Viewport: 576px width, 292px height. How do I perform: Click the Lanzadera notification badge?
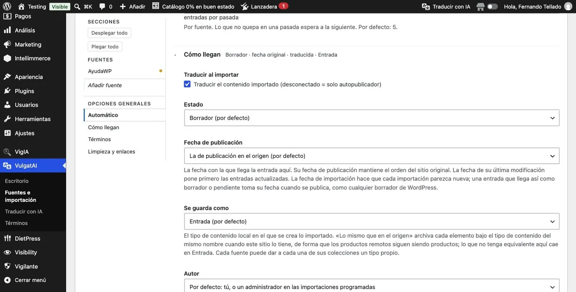tap(283, 6)
